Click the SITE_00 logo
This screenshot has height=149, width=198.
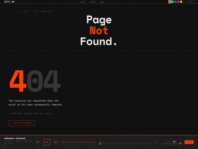[x=9, y=2]
